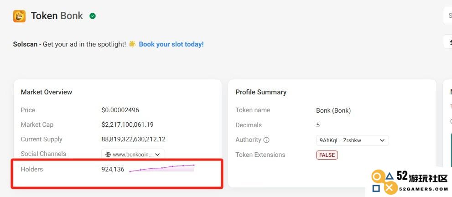Expand the Social Channels dropdown chevron
Image resolution: width=452 pixels, height=197 pixels.
pyautogui.click(x=157, y=155)
